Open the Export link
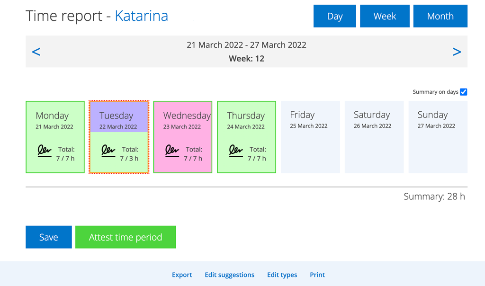Screen dimensions: 485x286 pyautogui.click(x=182, y=275)
